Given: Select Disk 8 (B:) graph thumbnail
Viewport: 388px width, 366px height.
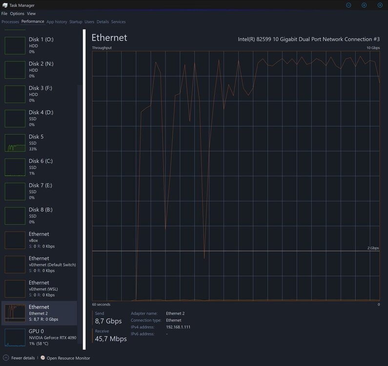Looking at the screenshot, I should click(x=15, y=216).
